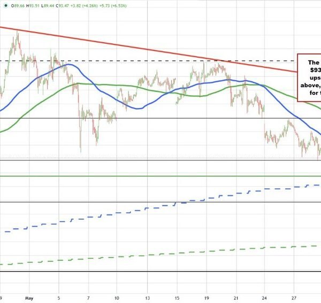321x303 pixels.
Task: Click the '13' date axis label
Action: click(x=148, y=298)
